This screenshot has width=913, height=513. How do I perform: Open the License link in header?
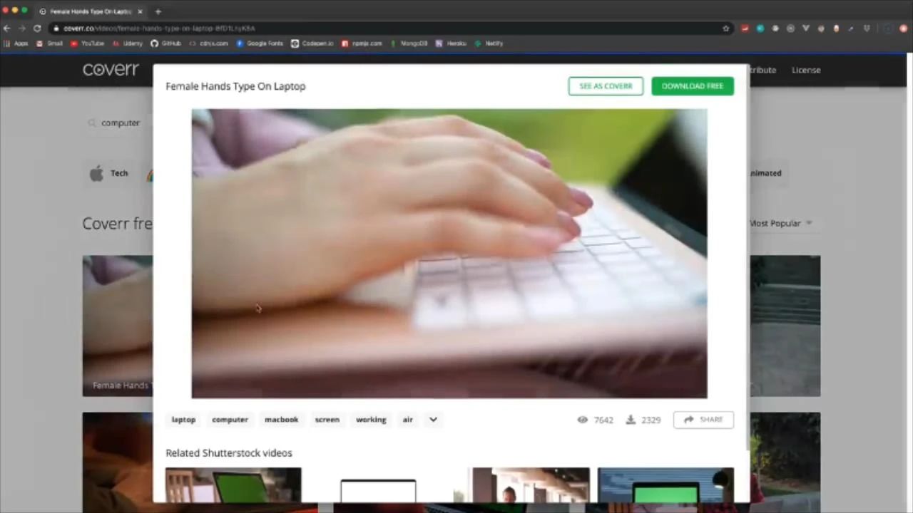(x=806, y=70)
